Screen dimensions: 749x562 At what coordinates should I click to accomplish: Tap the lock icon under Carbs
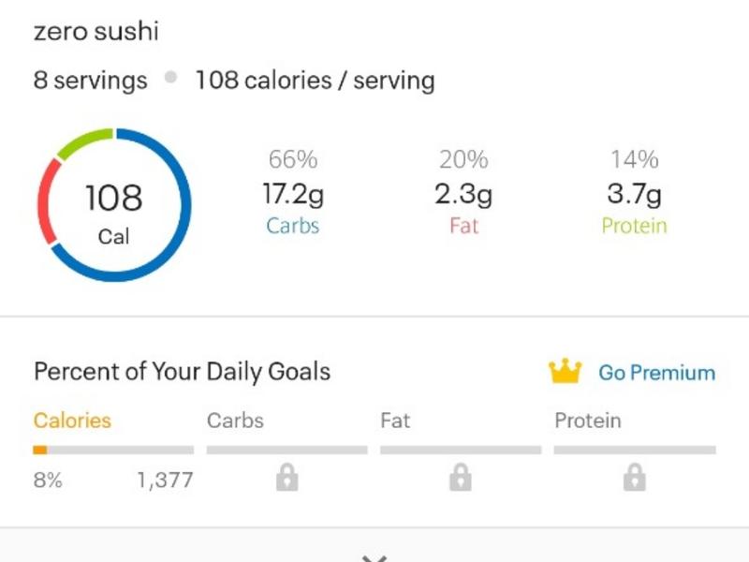286,480
